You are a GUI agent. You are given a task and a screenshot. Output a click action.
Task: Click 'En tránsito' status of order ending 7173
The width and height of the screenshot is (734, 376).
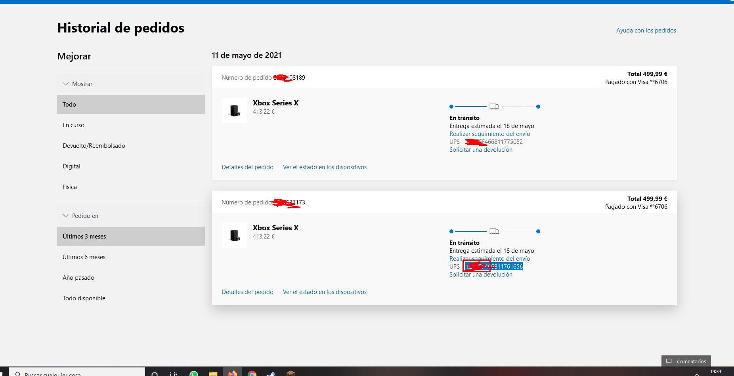464,243
